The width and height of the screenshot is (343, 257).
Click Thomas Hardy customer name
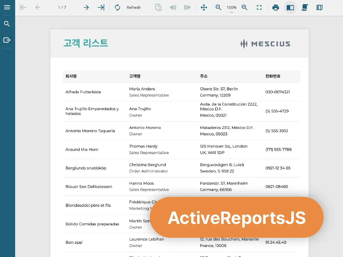pyautogui.click(x=143, y=146)
